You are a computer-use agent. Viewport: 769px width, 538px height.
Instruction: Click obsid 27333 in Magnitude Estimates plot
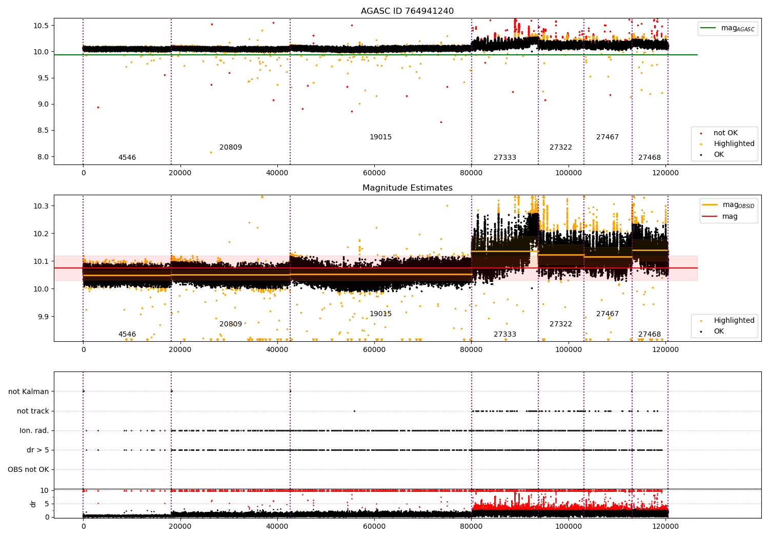point(505,335)
